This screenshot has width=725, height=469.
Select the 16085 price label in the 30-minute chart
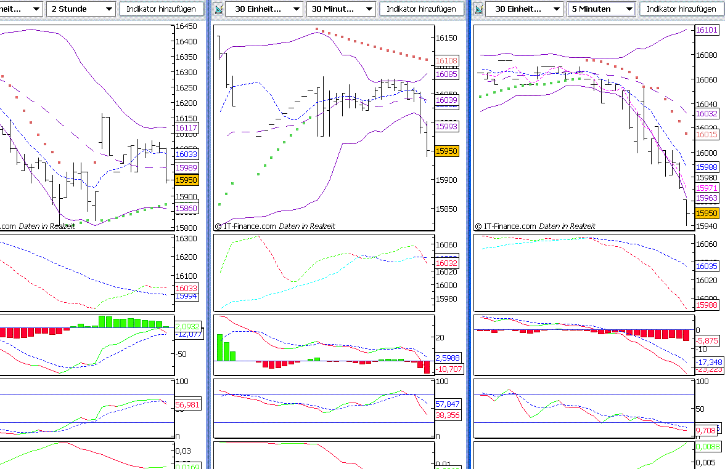446,74
